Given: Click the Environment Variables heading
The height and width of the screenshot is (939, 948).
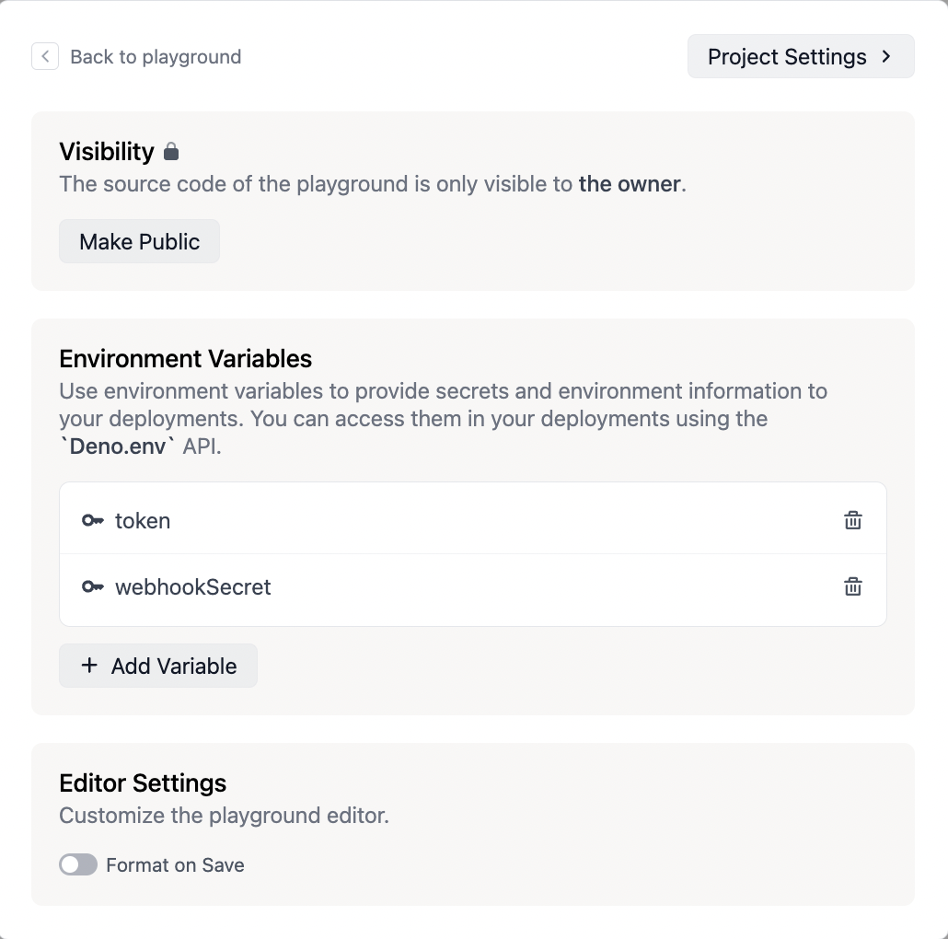Looking at the screenshot, I should [186, 358].
